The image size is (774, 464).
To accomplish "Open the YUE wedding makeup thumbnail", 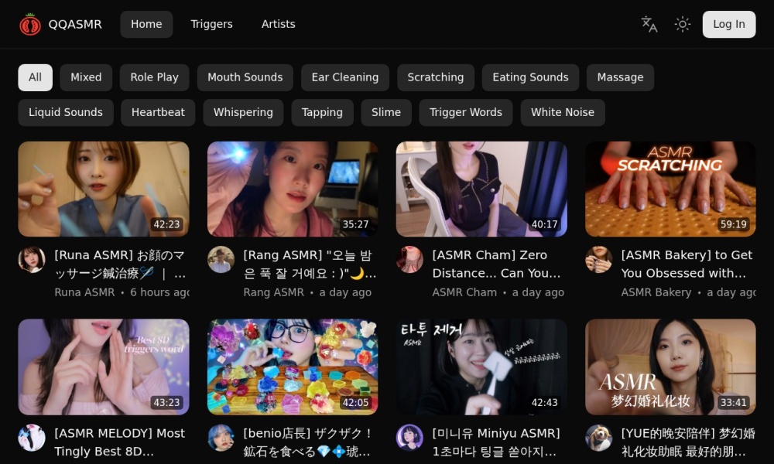I will click(x=670, y=367).
